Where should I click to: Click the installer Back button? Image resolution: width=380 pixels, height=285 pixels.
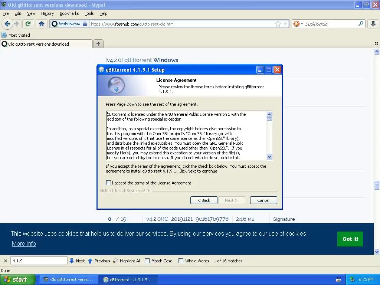click(204, 200)
